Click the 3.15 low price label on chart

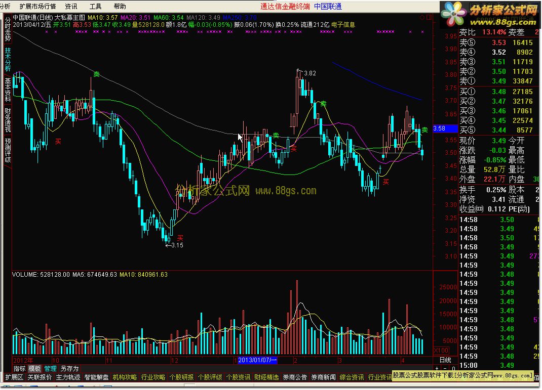tap(177, 245)
